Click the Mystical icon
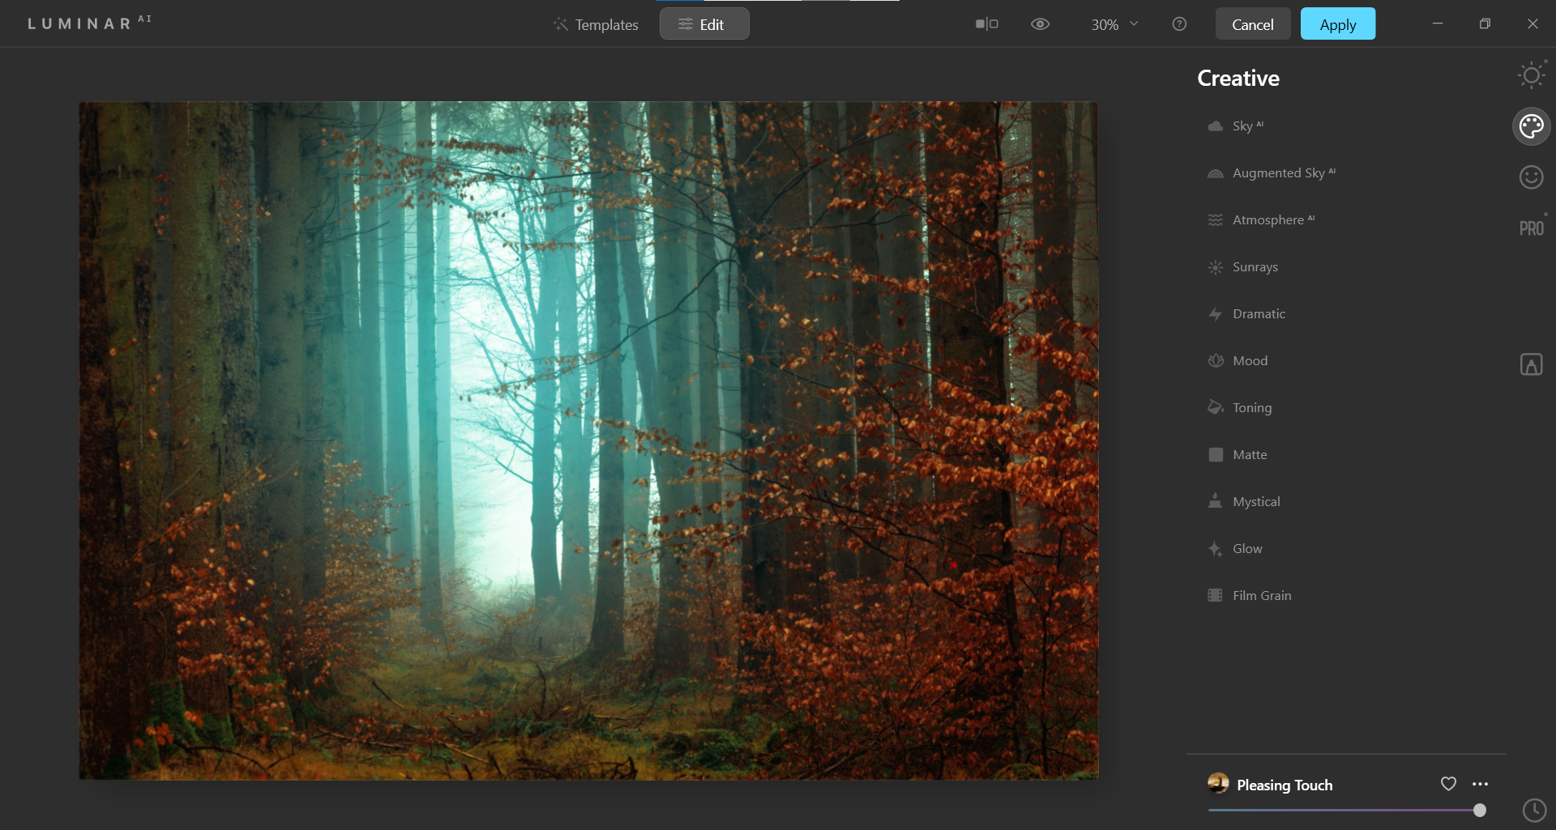Viewport: 1556px width, 830px height. pos(1215,501)
